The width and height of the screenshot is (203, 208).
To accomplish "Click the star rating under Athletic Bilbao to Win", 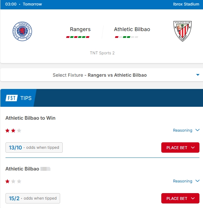I will click(13, 131).
